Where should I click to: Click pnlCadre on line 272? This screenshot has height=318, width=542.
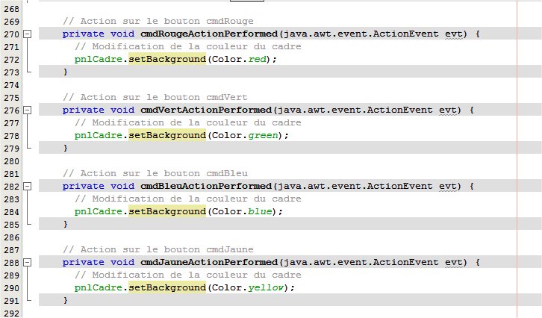coord(98,60)
